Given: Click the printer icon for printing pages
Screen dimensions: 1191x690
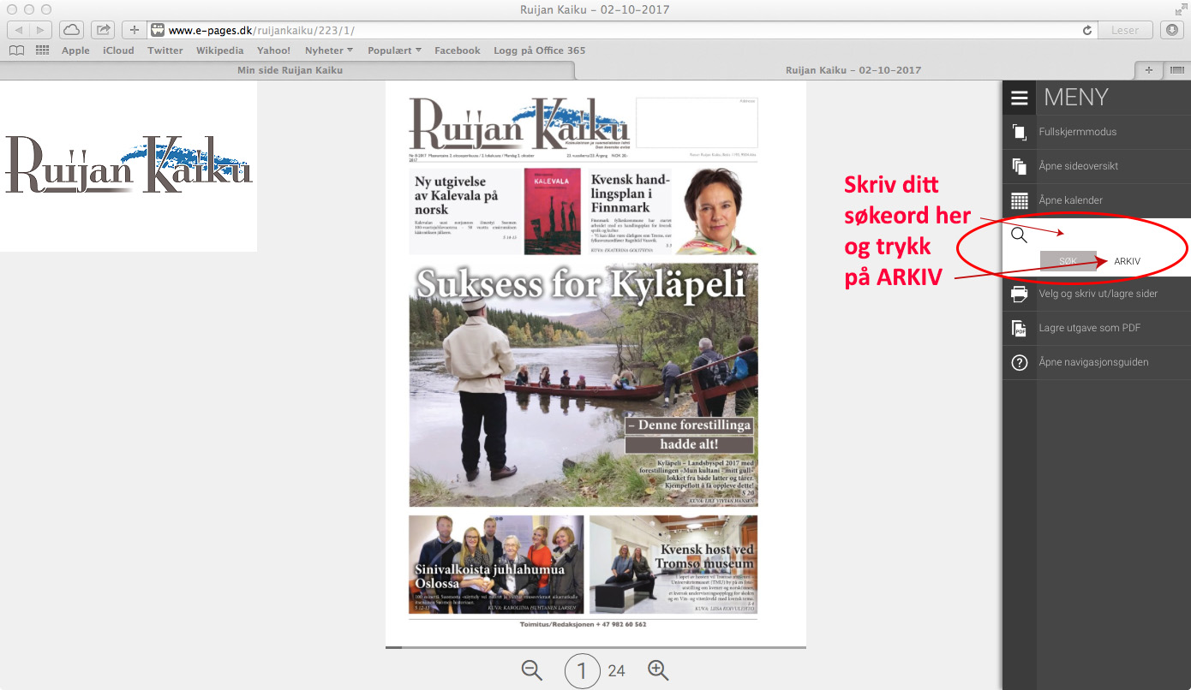Looking at the screenshot, I should click(x=1019, y=294).
